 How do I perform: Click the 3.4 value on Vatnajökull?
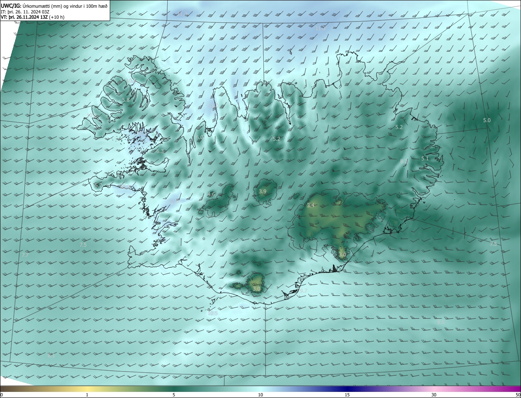(311, 206)
